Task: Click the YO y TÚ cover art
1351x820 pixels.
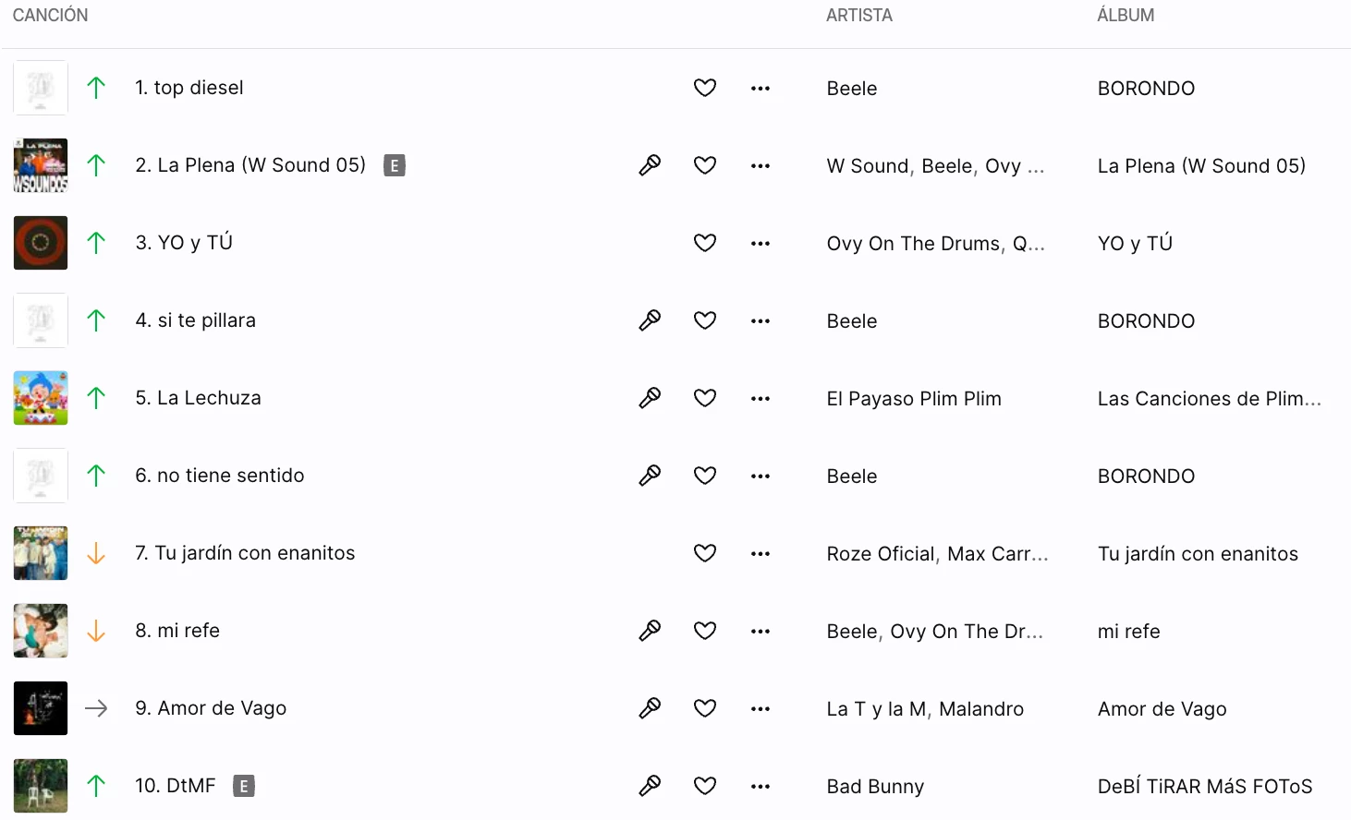Action: point(41,243)
